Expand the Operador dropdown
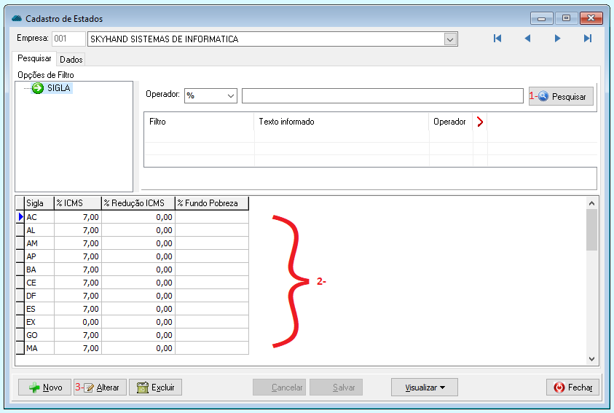Viewport: 614px width, 413px height. (x=231, y=96)
